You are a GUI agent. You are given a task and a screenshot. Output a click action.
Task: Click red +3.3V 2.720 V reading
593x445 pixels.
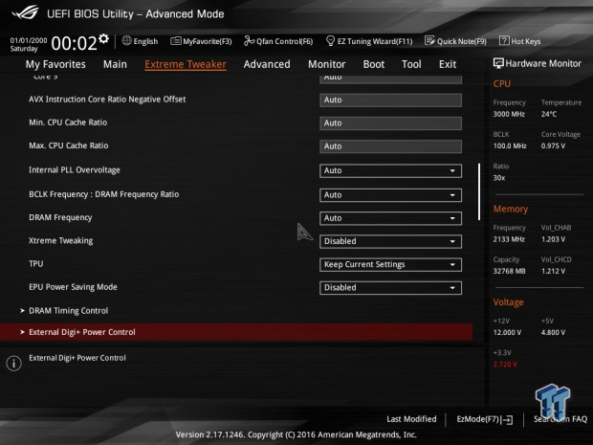(x=505, y=365)
